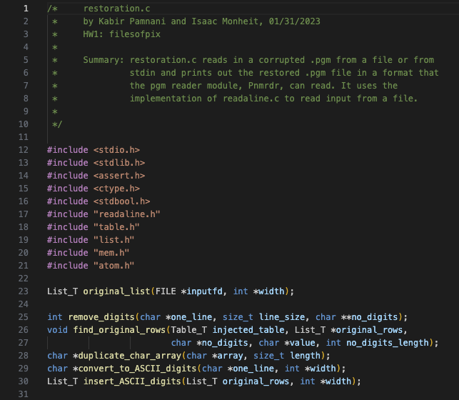The image size is (459, 400).
Task: Click the original_list function name
Action: click(x=117, y=291)
